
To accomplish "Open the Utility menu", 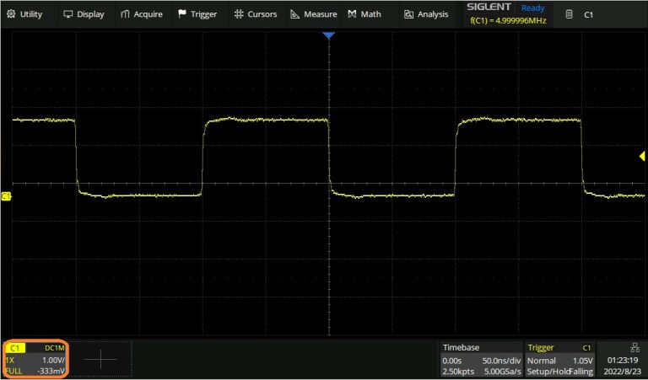I will [x=25, y=14].
